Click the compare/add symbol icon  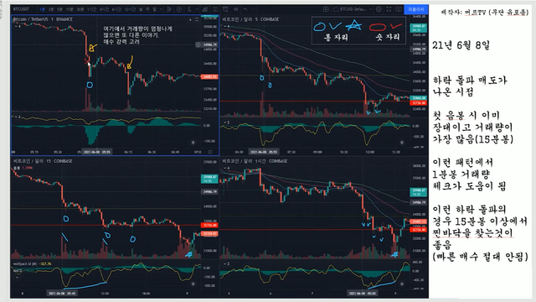(x=179, y=9)
